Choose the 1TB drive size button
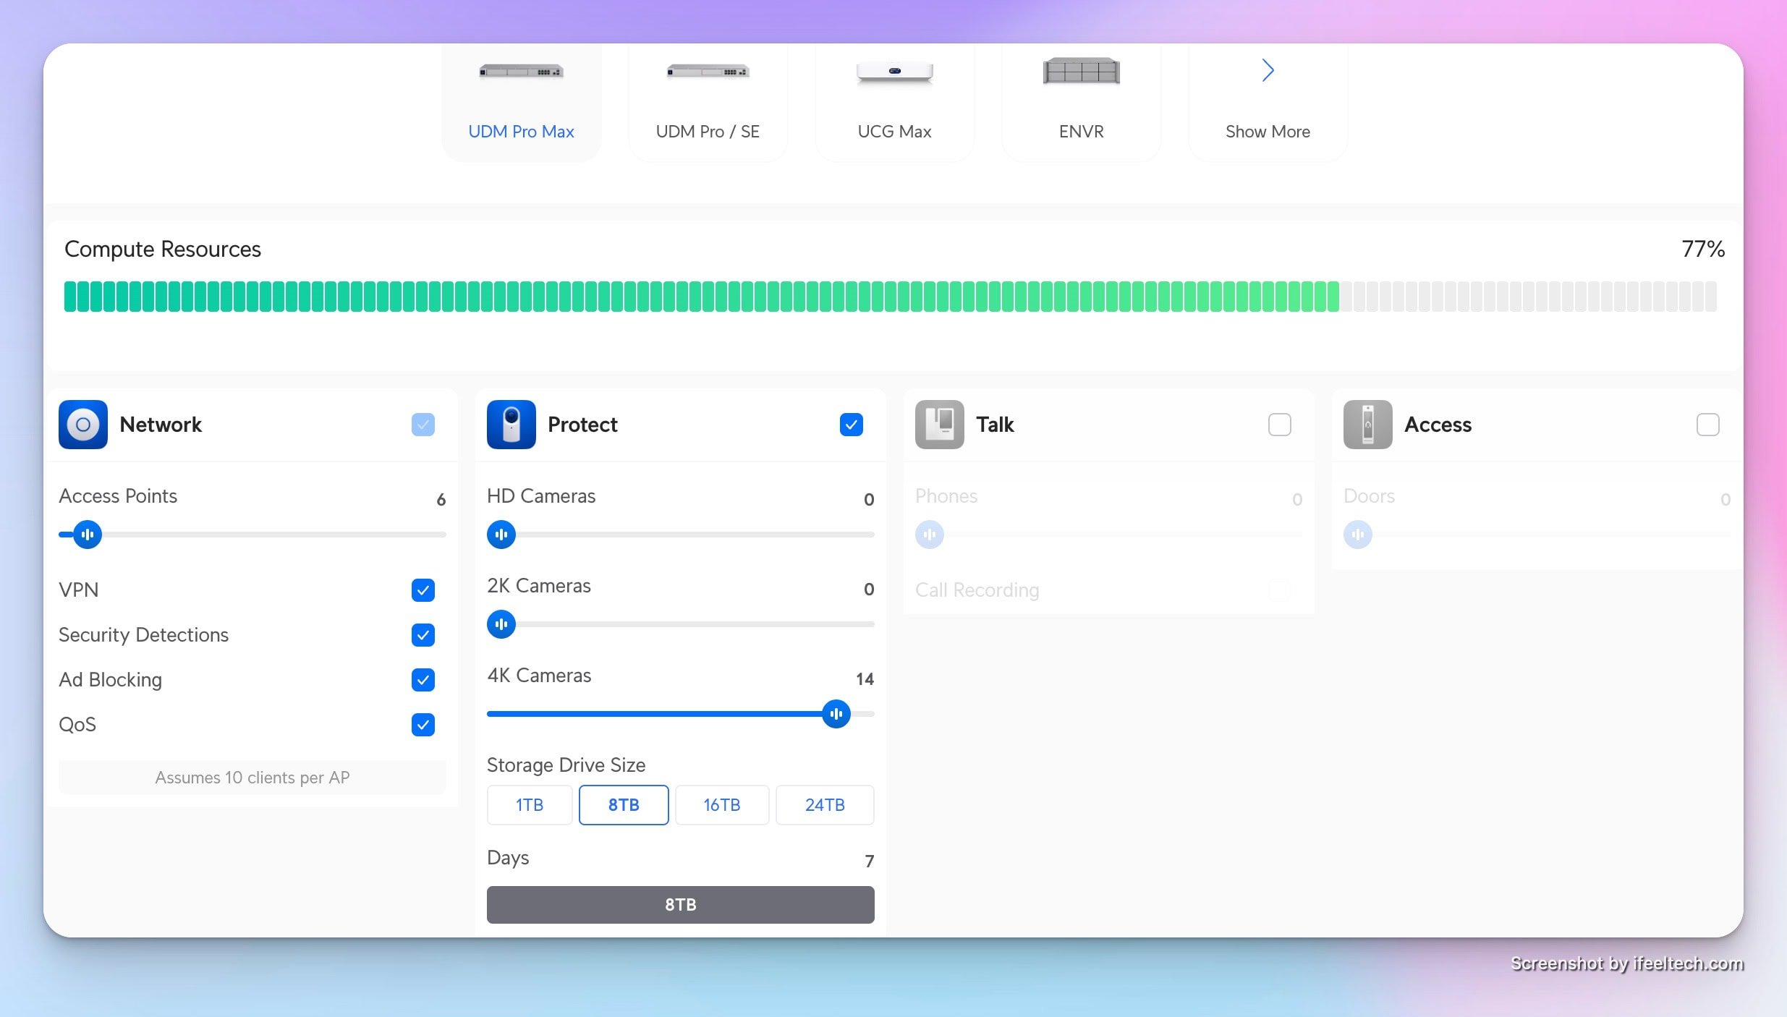This screenshot has width=1787, height=1017. tap(529, 805)
